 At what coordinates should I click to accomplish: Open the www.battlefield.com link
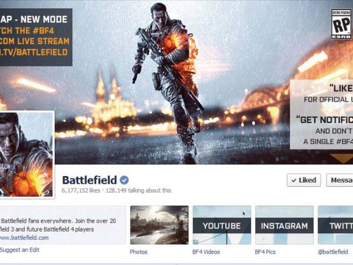pyautogui.click(x=24, y=238)
